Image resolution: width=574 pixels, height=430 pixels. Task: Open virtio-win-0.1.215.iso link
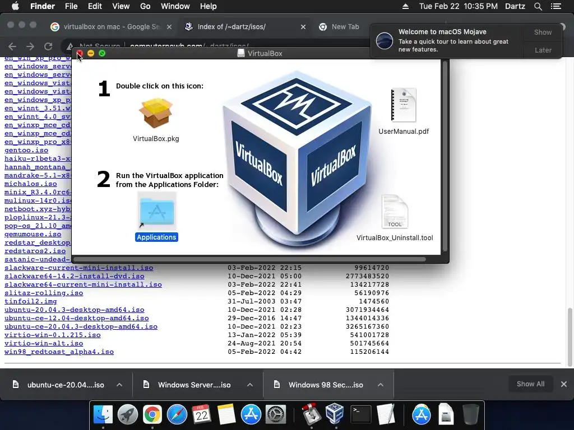tap(52, 335)
